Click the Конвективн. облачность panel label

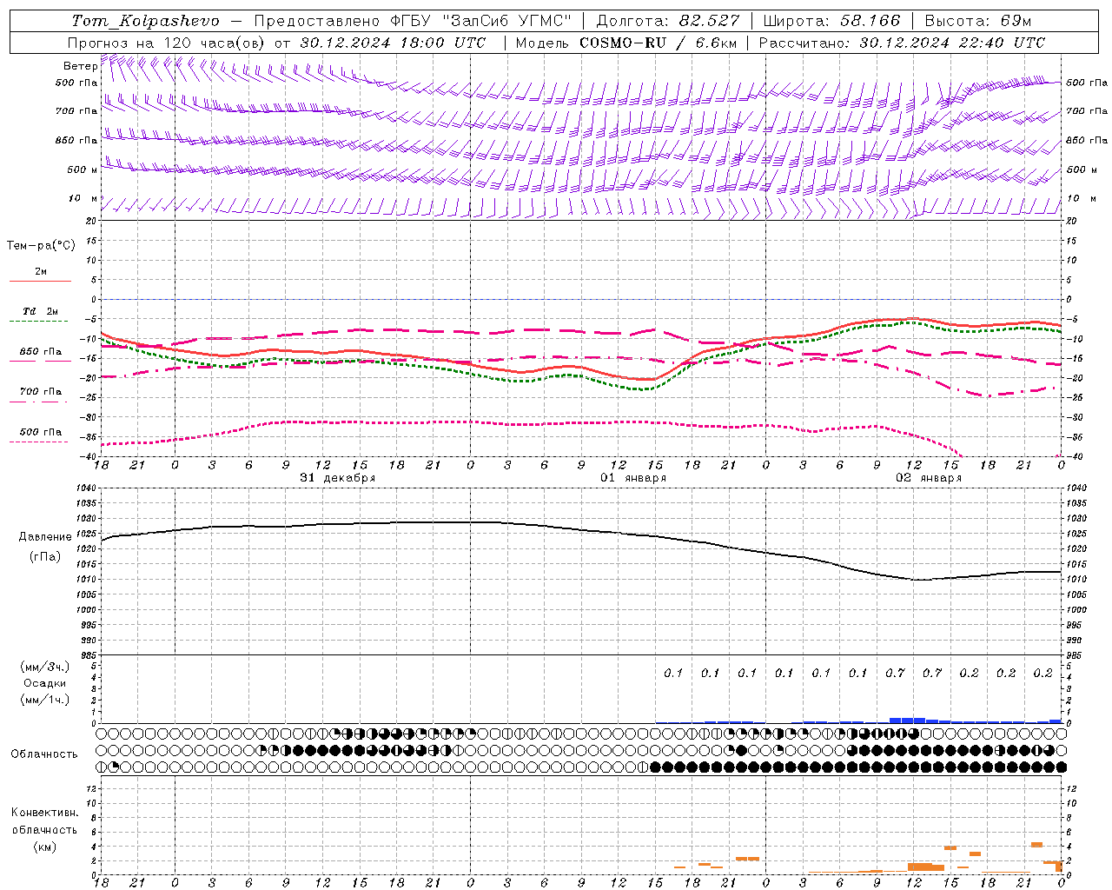pyautogui.click(x=44, y=821)
